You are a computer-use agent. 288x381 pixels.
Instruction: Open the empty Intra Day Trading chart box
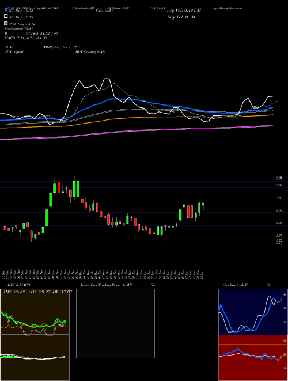tap(115, 323)
